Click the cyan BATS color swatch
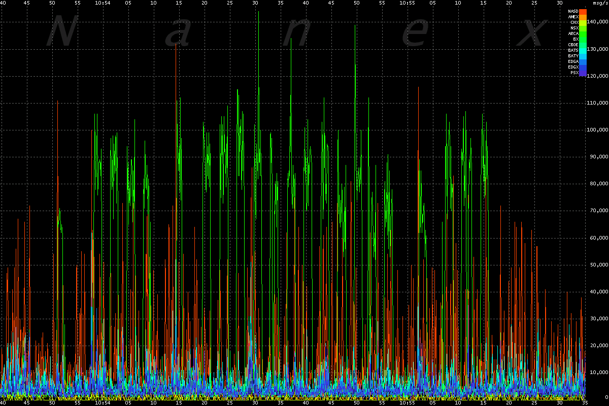 tap(583, 50)
